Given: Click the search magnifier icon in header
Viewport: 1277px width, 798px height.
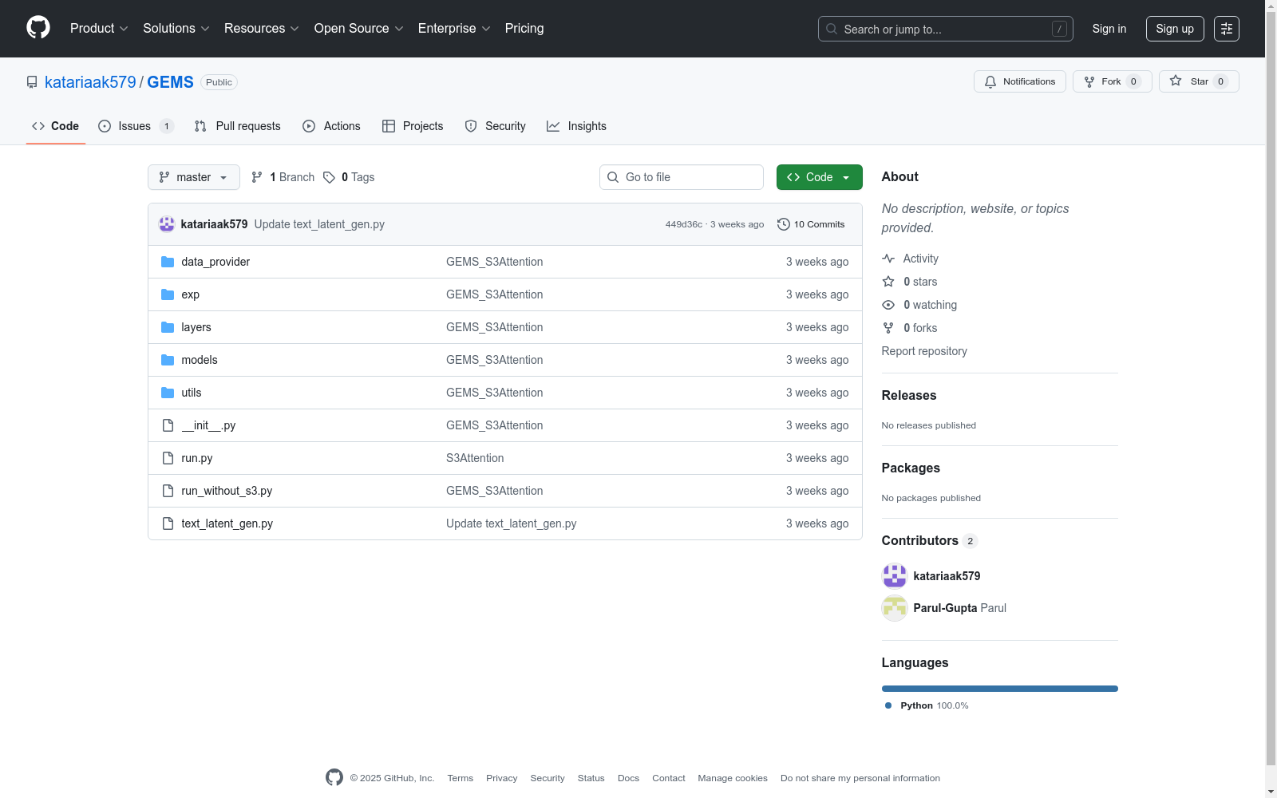Looking at the screenshot, I should point(832,29).
